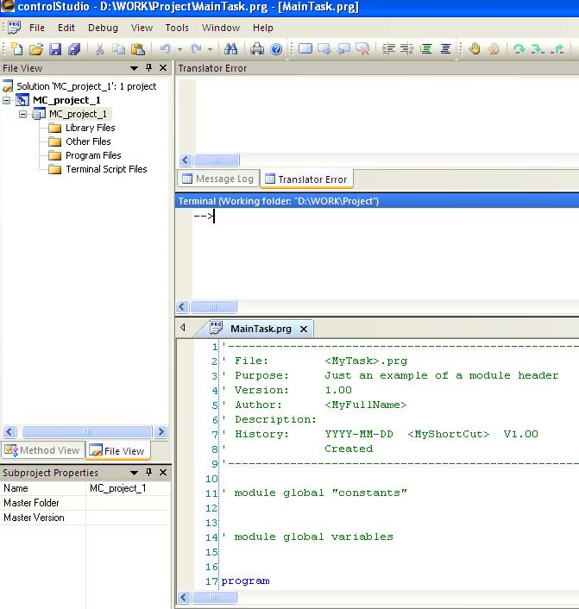Open the Debug menu
The image size is (579, 609).
click(103, 28)
